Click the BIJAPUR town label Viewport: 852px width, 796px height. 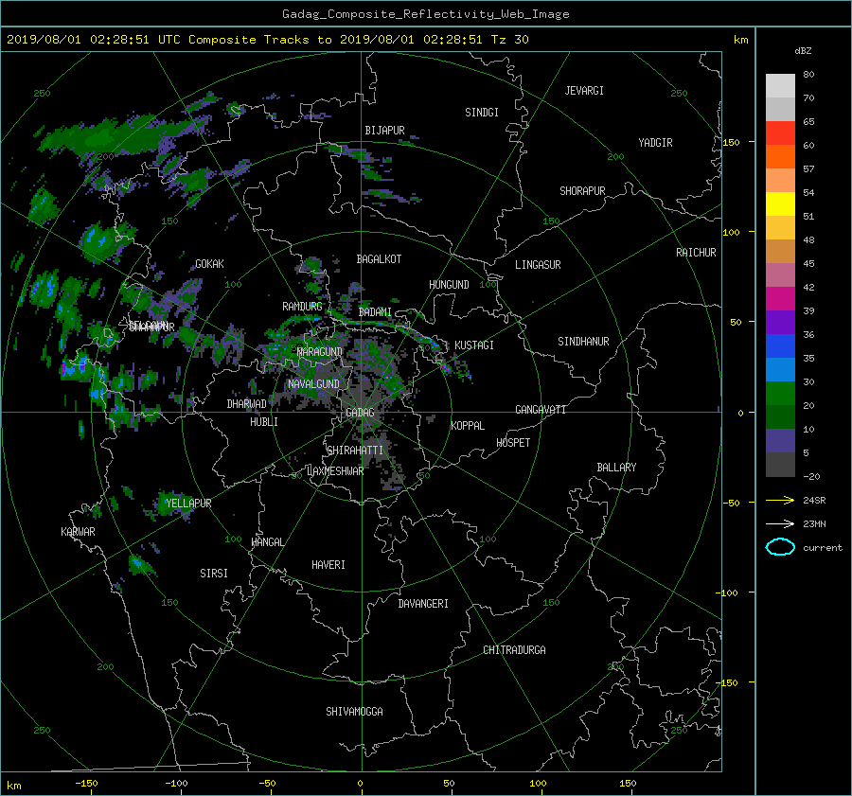point(384,131)
